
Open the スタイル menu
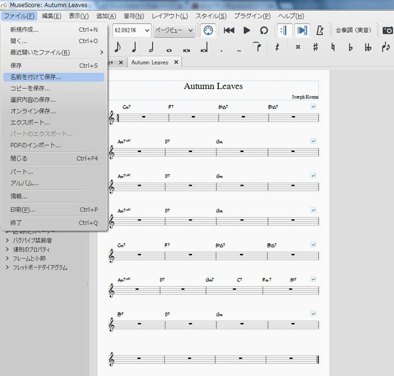pyautogui.click(x=211, y=16)
